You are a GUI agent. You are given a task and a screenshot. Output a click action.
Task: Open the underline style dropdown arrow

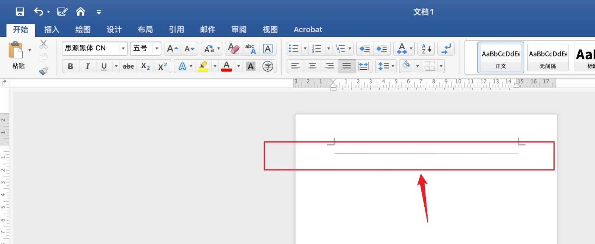pos(116,66)
